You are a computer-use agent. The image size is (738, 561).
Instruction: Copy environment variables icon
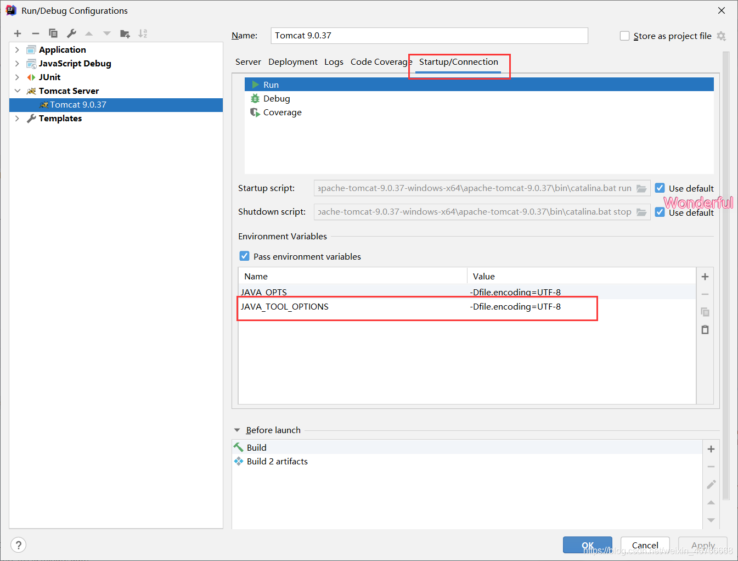(705, 312)
